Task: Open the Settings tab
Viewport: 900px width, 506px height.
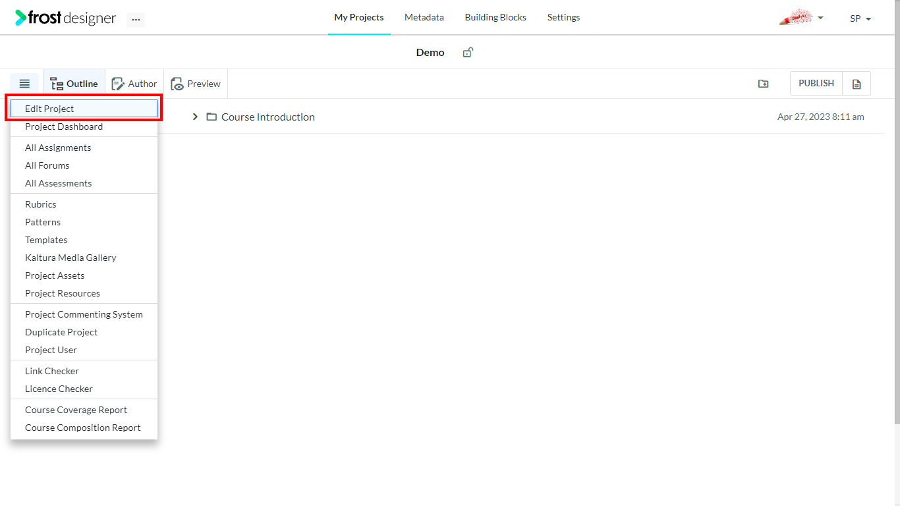Action: (x=564, y=17)
